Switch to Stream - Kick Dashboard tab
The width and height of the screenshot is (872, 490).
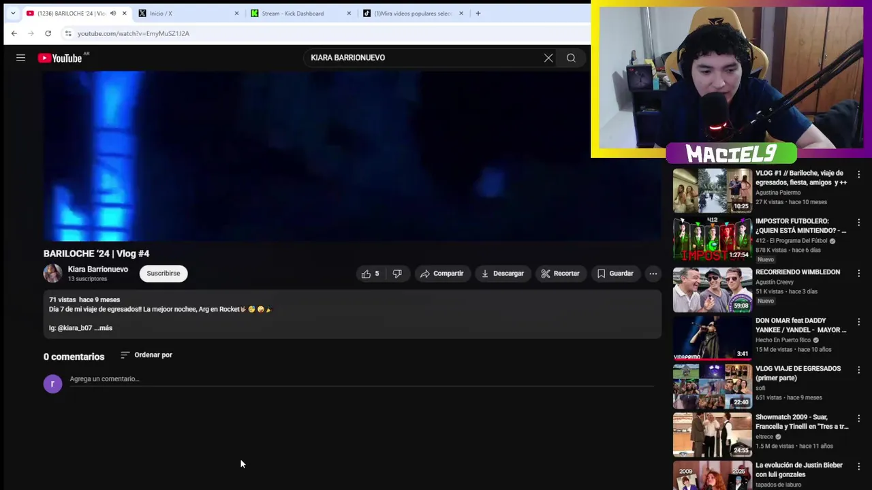click(x=301, y=13)
